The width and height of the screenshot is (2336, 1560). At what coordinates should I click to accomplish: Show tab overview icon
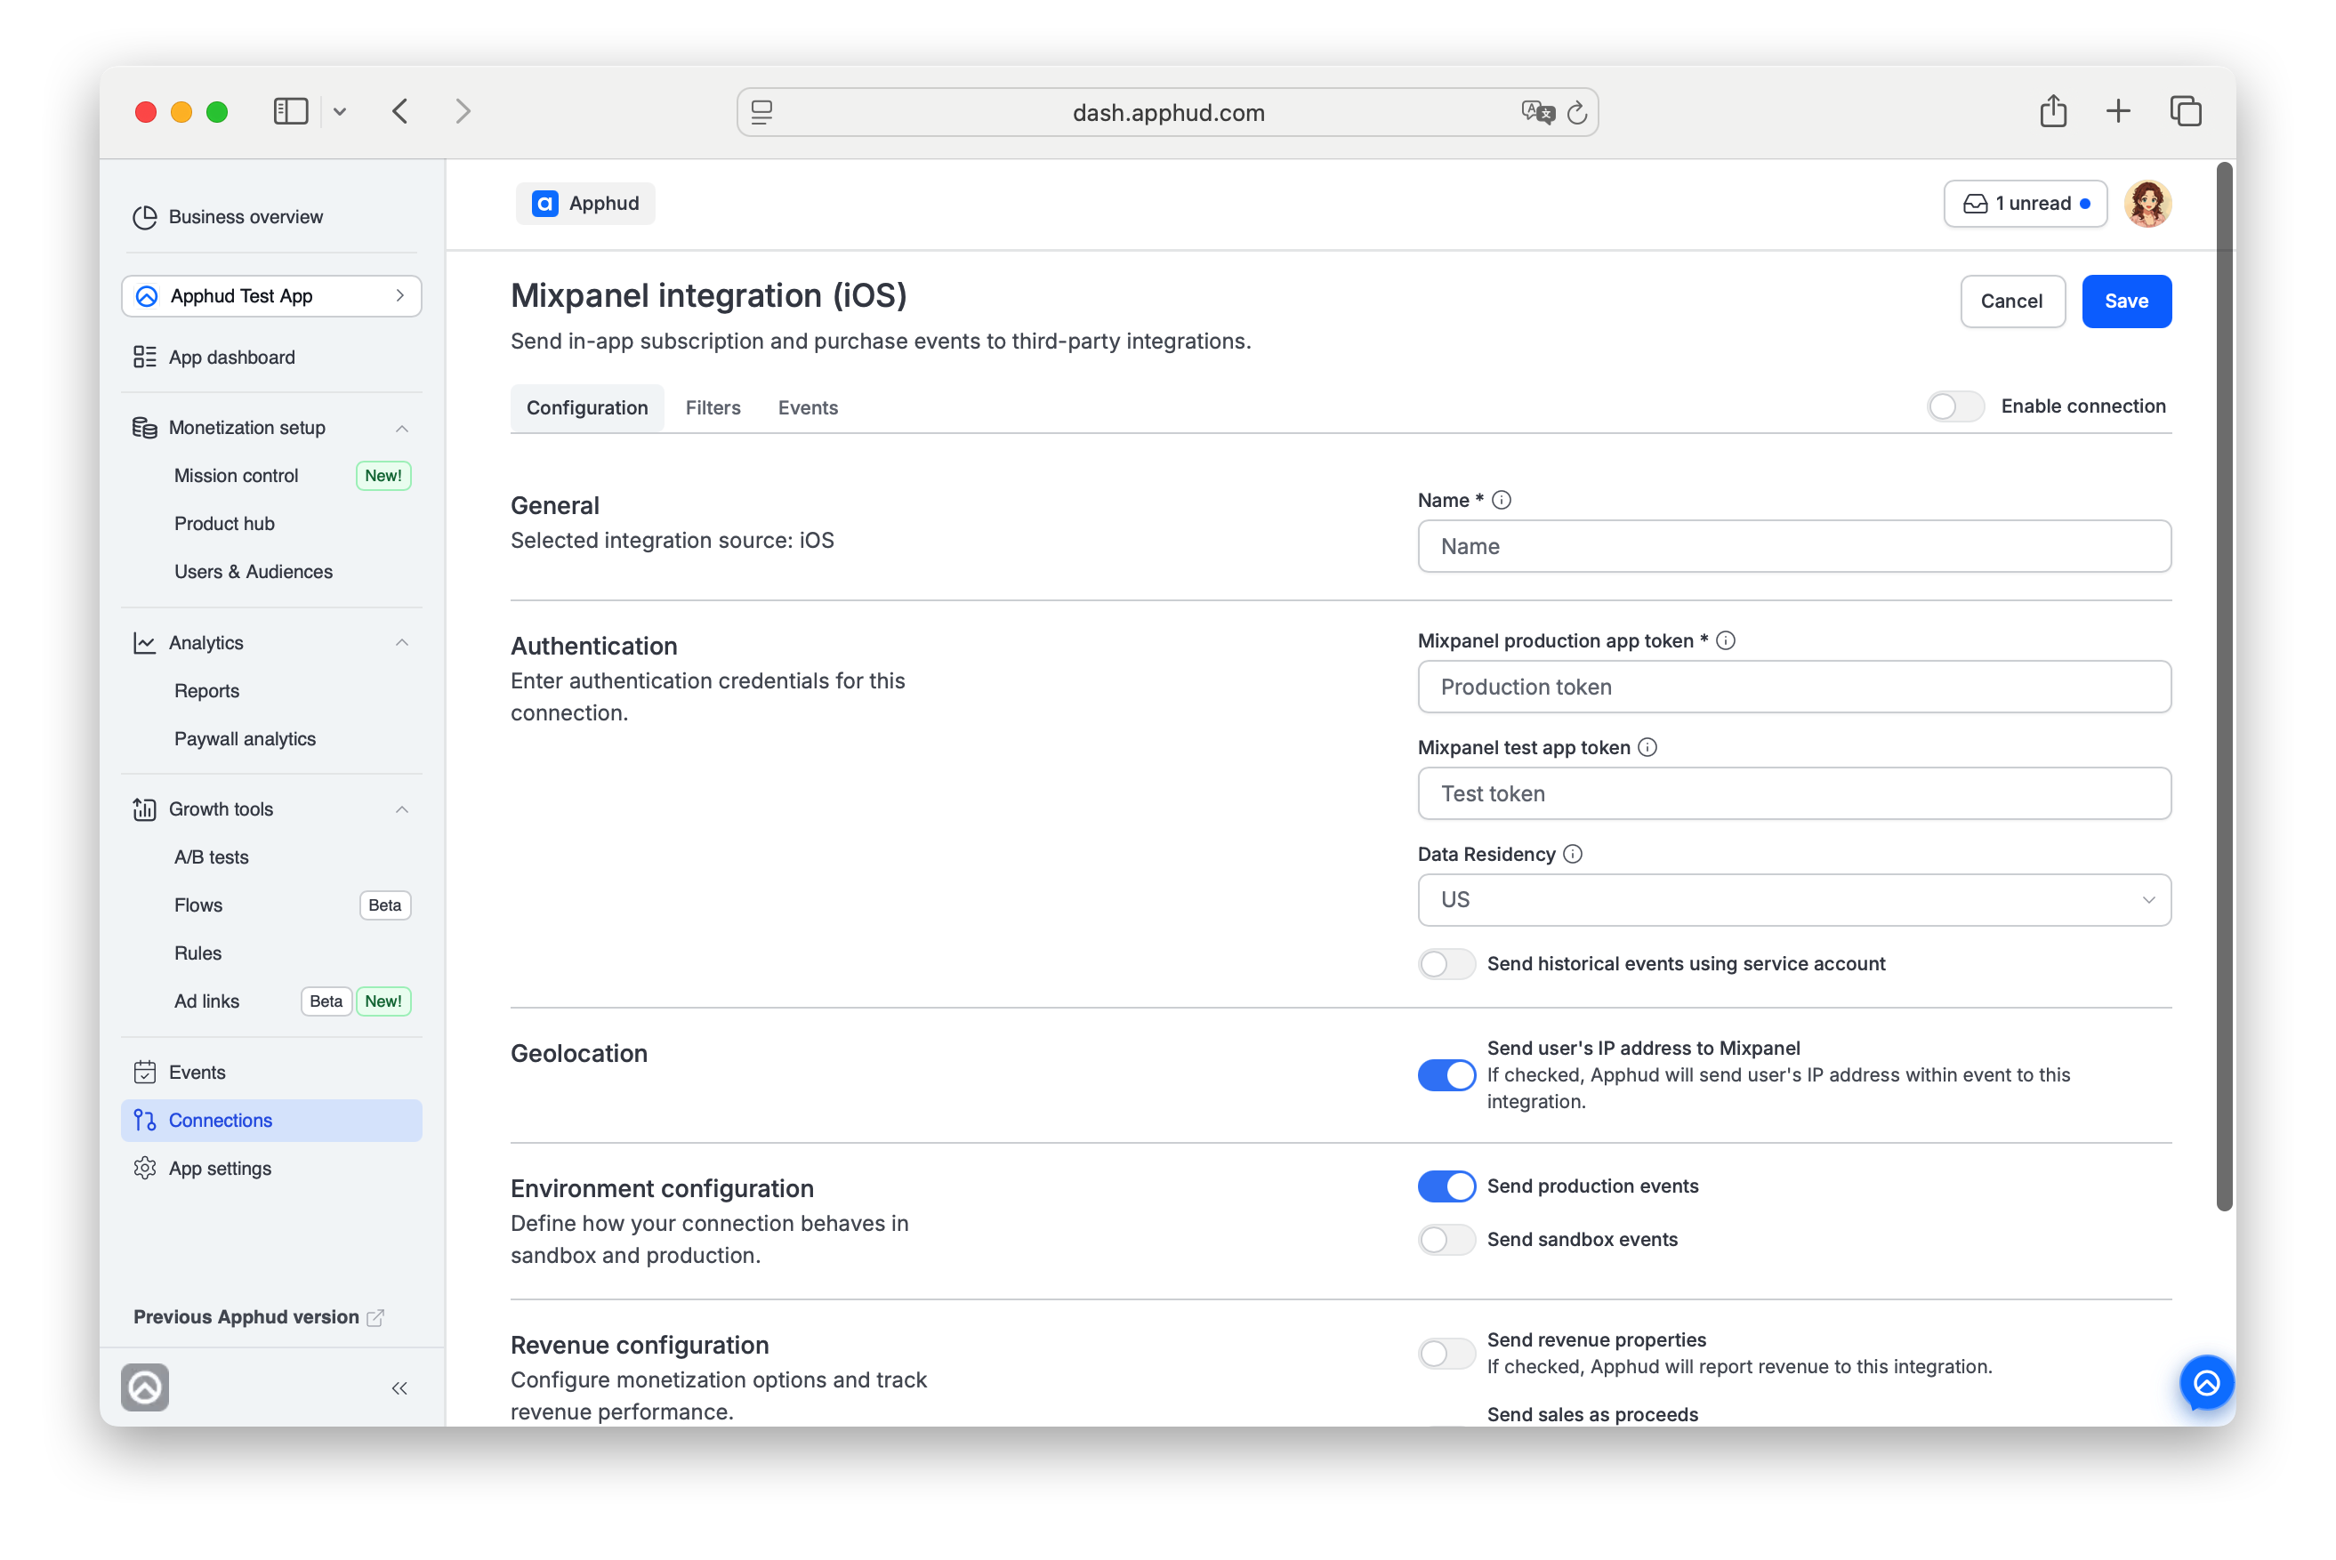(x=2185, y=110)
